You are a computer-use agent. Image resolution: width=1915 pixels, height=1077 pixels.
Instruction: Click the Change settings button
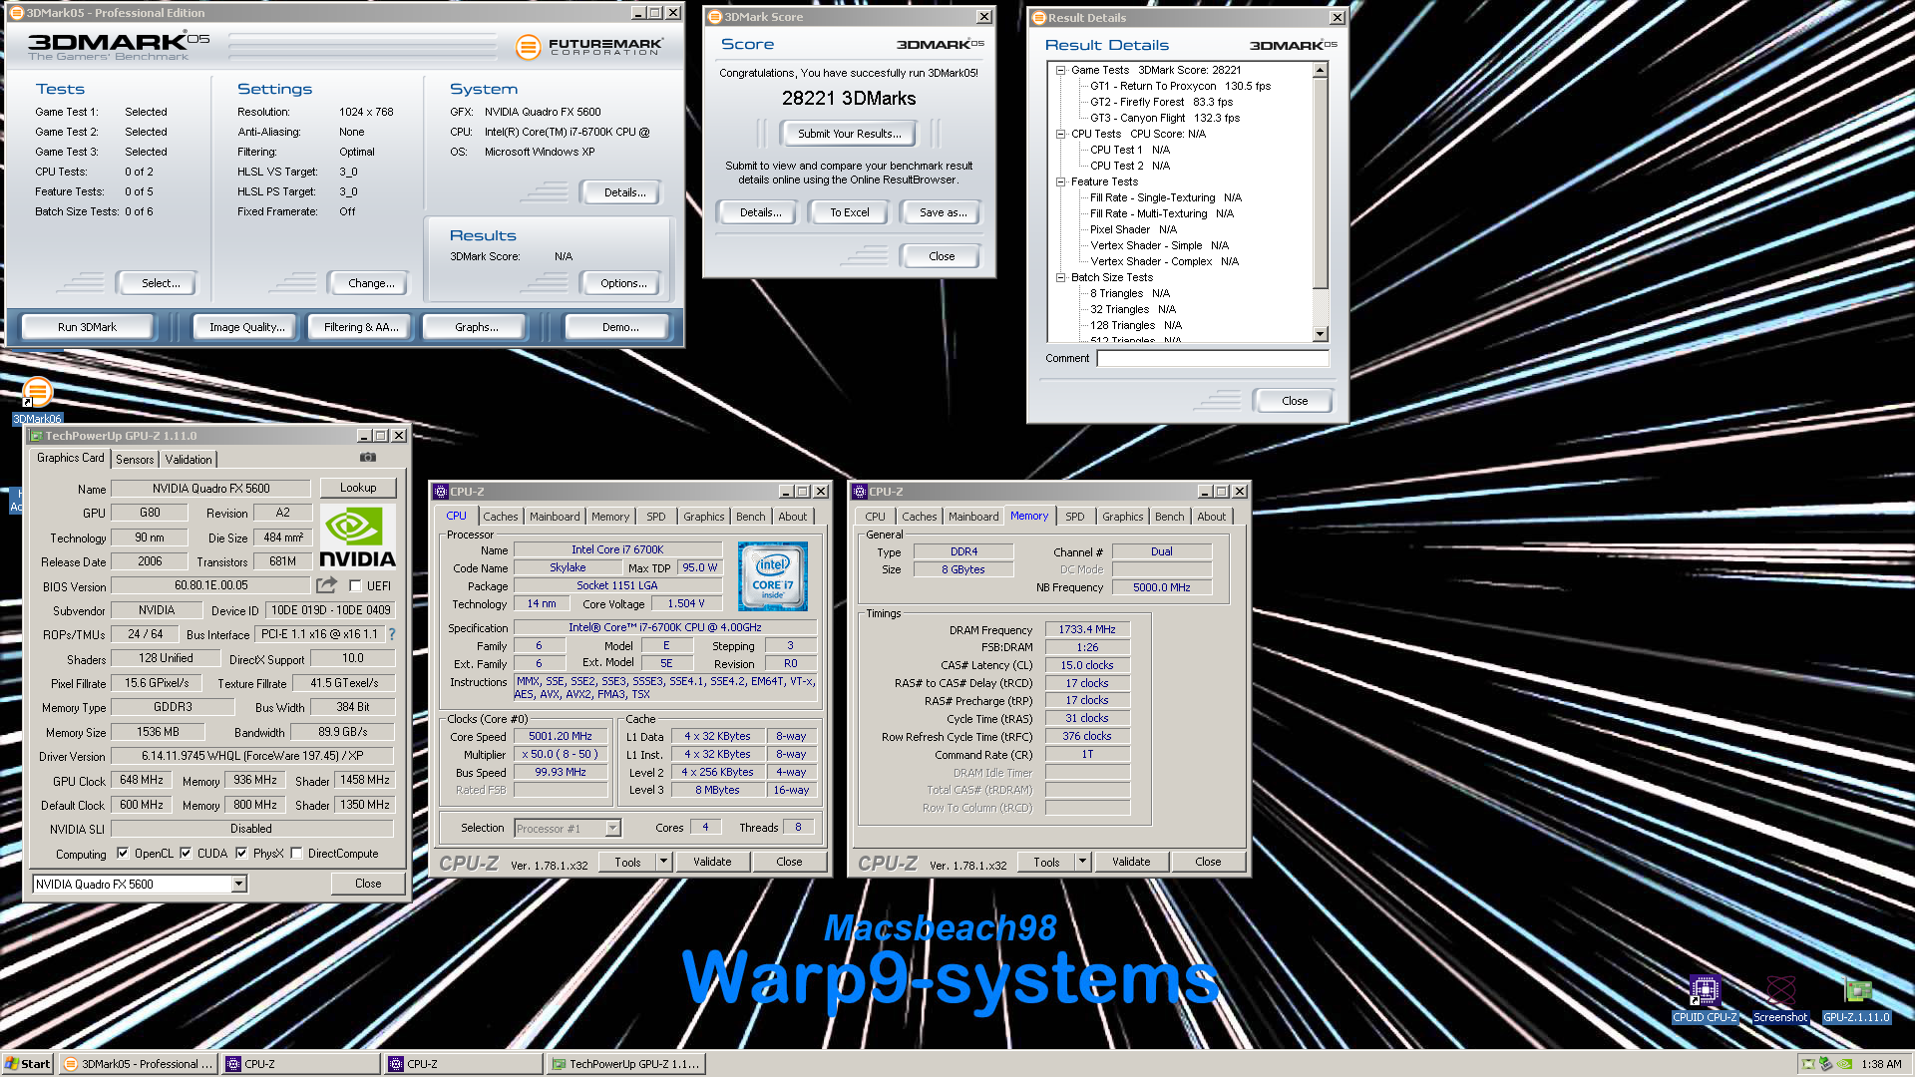pyautogui.click(x=371, y=283)
